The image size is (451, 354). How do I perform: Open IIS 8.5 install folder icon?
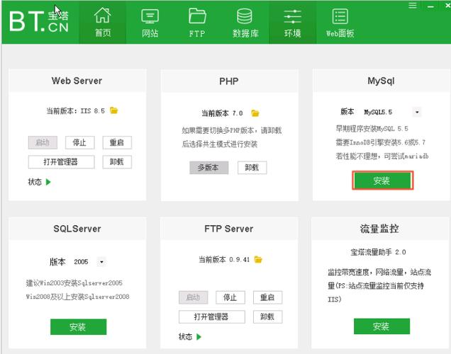click(x=114, y=110)
